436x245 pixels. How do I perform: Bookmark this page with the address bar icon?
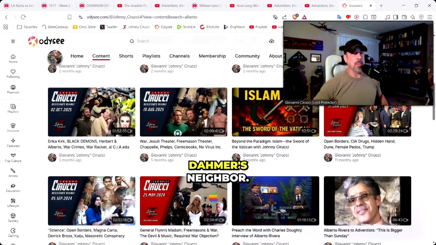(69, 17)
